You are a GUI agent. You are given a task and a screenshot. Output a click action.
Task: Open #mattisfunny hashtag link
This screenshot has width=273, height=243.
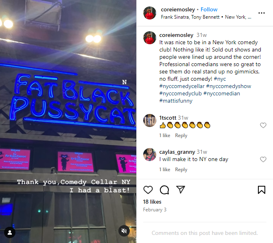(176, 101)
